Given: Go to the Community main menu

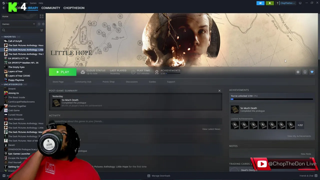Looking at the screenshot, I should 51,8.
